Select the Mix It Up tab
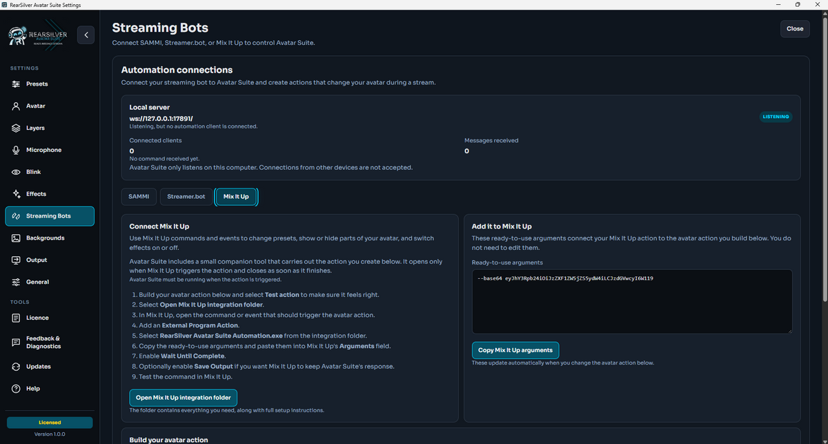The image size is (828, 444). [x=236, y=197]
